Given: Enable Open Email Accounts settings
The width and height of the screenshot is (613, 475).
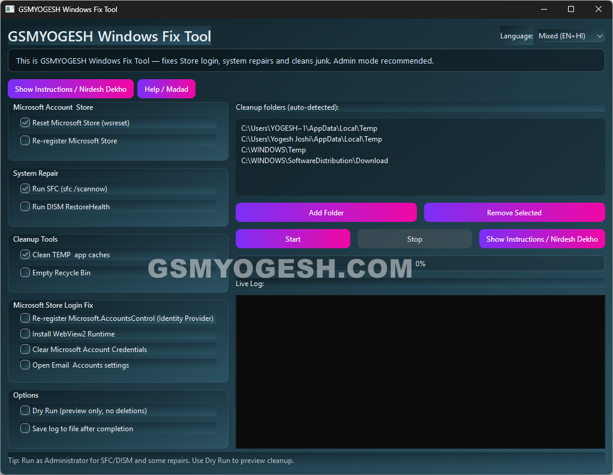Looking at the screenshot, I should 25,365.
